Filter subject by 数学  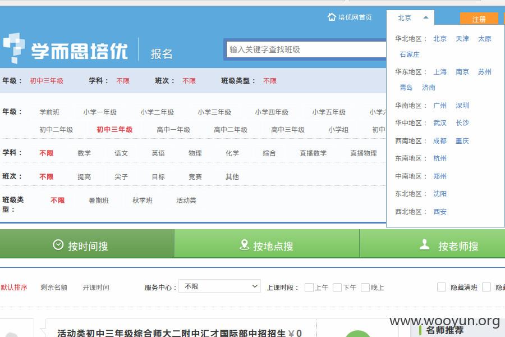(x=84, y=153)
